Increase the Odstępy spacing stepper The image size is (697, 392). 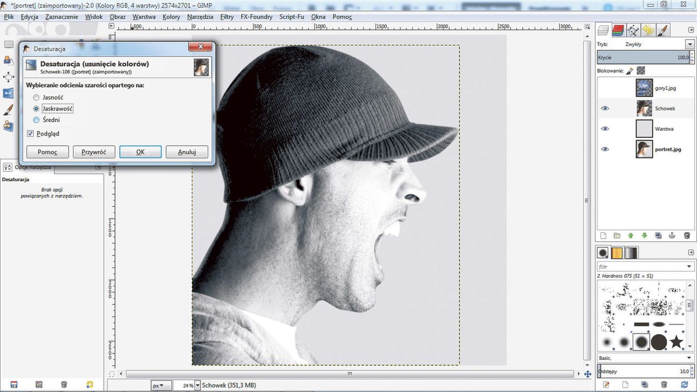[x=692, y=369]
